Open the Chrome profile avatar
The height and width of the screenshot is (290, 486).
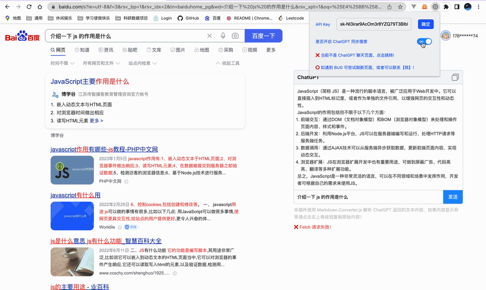[x=468, y=6]
